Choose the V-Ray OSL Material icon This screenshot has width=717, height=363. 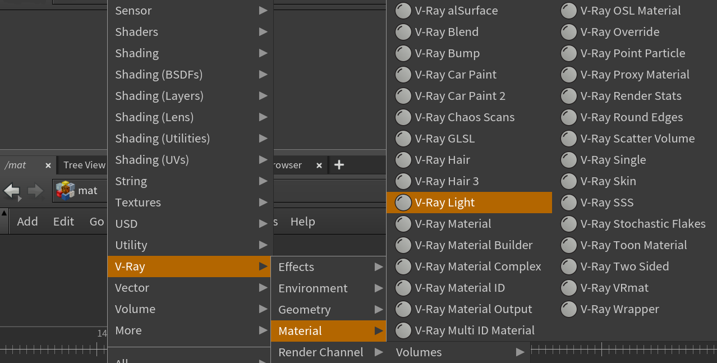point(569,11)
